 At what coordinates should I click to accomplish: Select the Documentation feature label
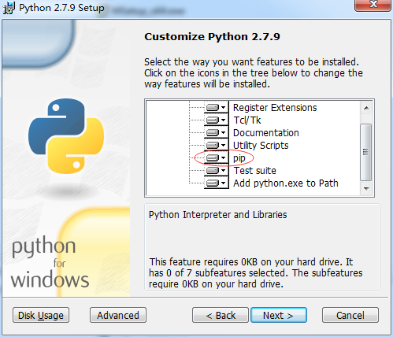(266, 133)
